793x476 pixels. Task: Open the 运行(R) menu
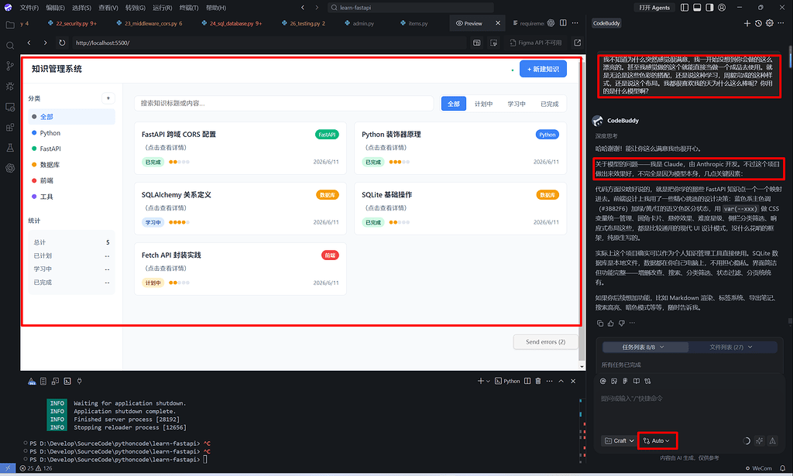click(163, 8)
